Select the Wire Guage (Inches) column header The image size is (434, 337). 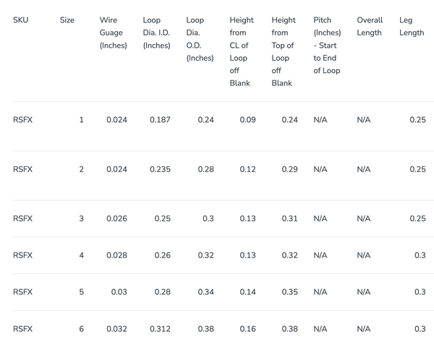pyautogui.click(x=113, y=33)
